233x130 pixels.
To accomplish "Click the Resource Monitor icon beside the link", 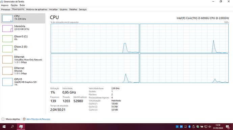I will [x=24, y=119].
